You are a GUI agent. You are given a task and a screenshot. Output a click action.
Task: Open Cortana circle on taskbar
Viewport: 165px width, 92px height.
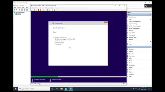pos(52,89)
